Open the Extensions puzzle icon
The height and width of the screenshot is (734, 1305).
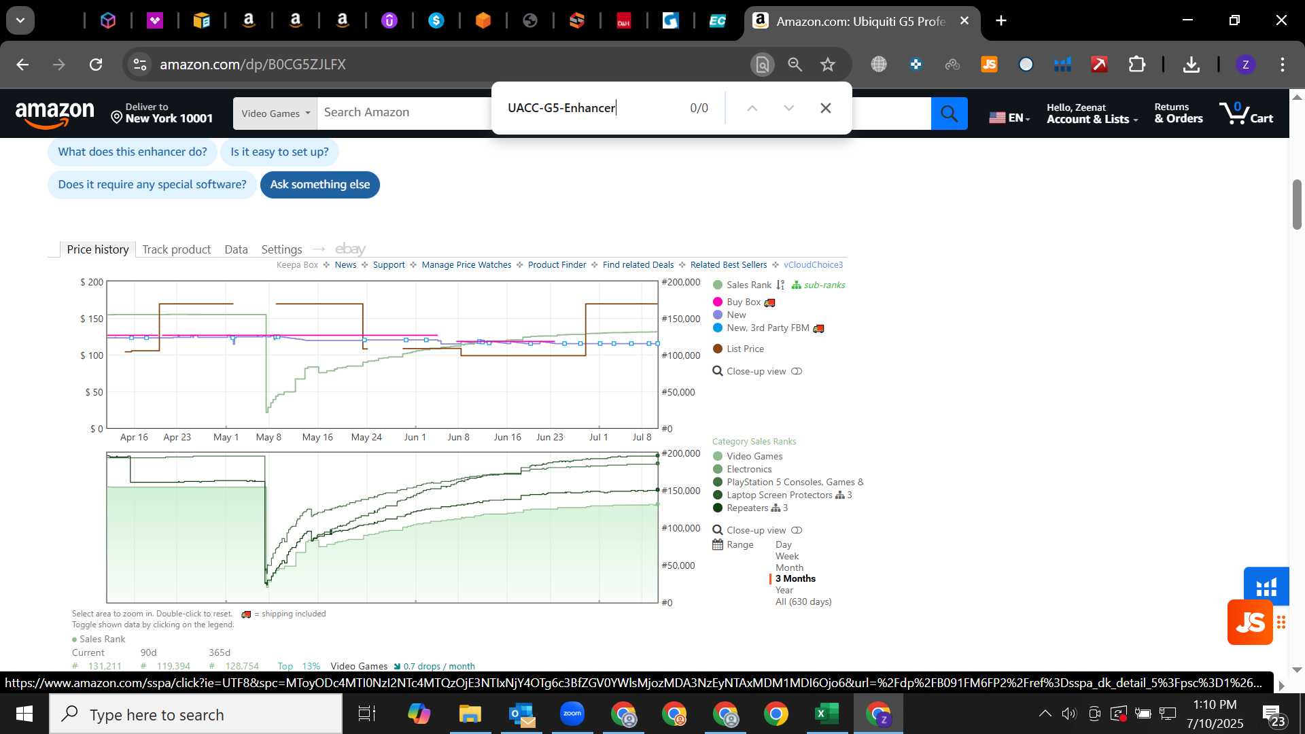point(1136,65)
